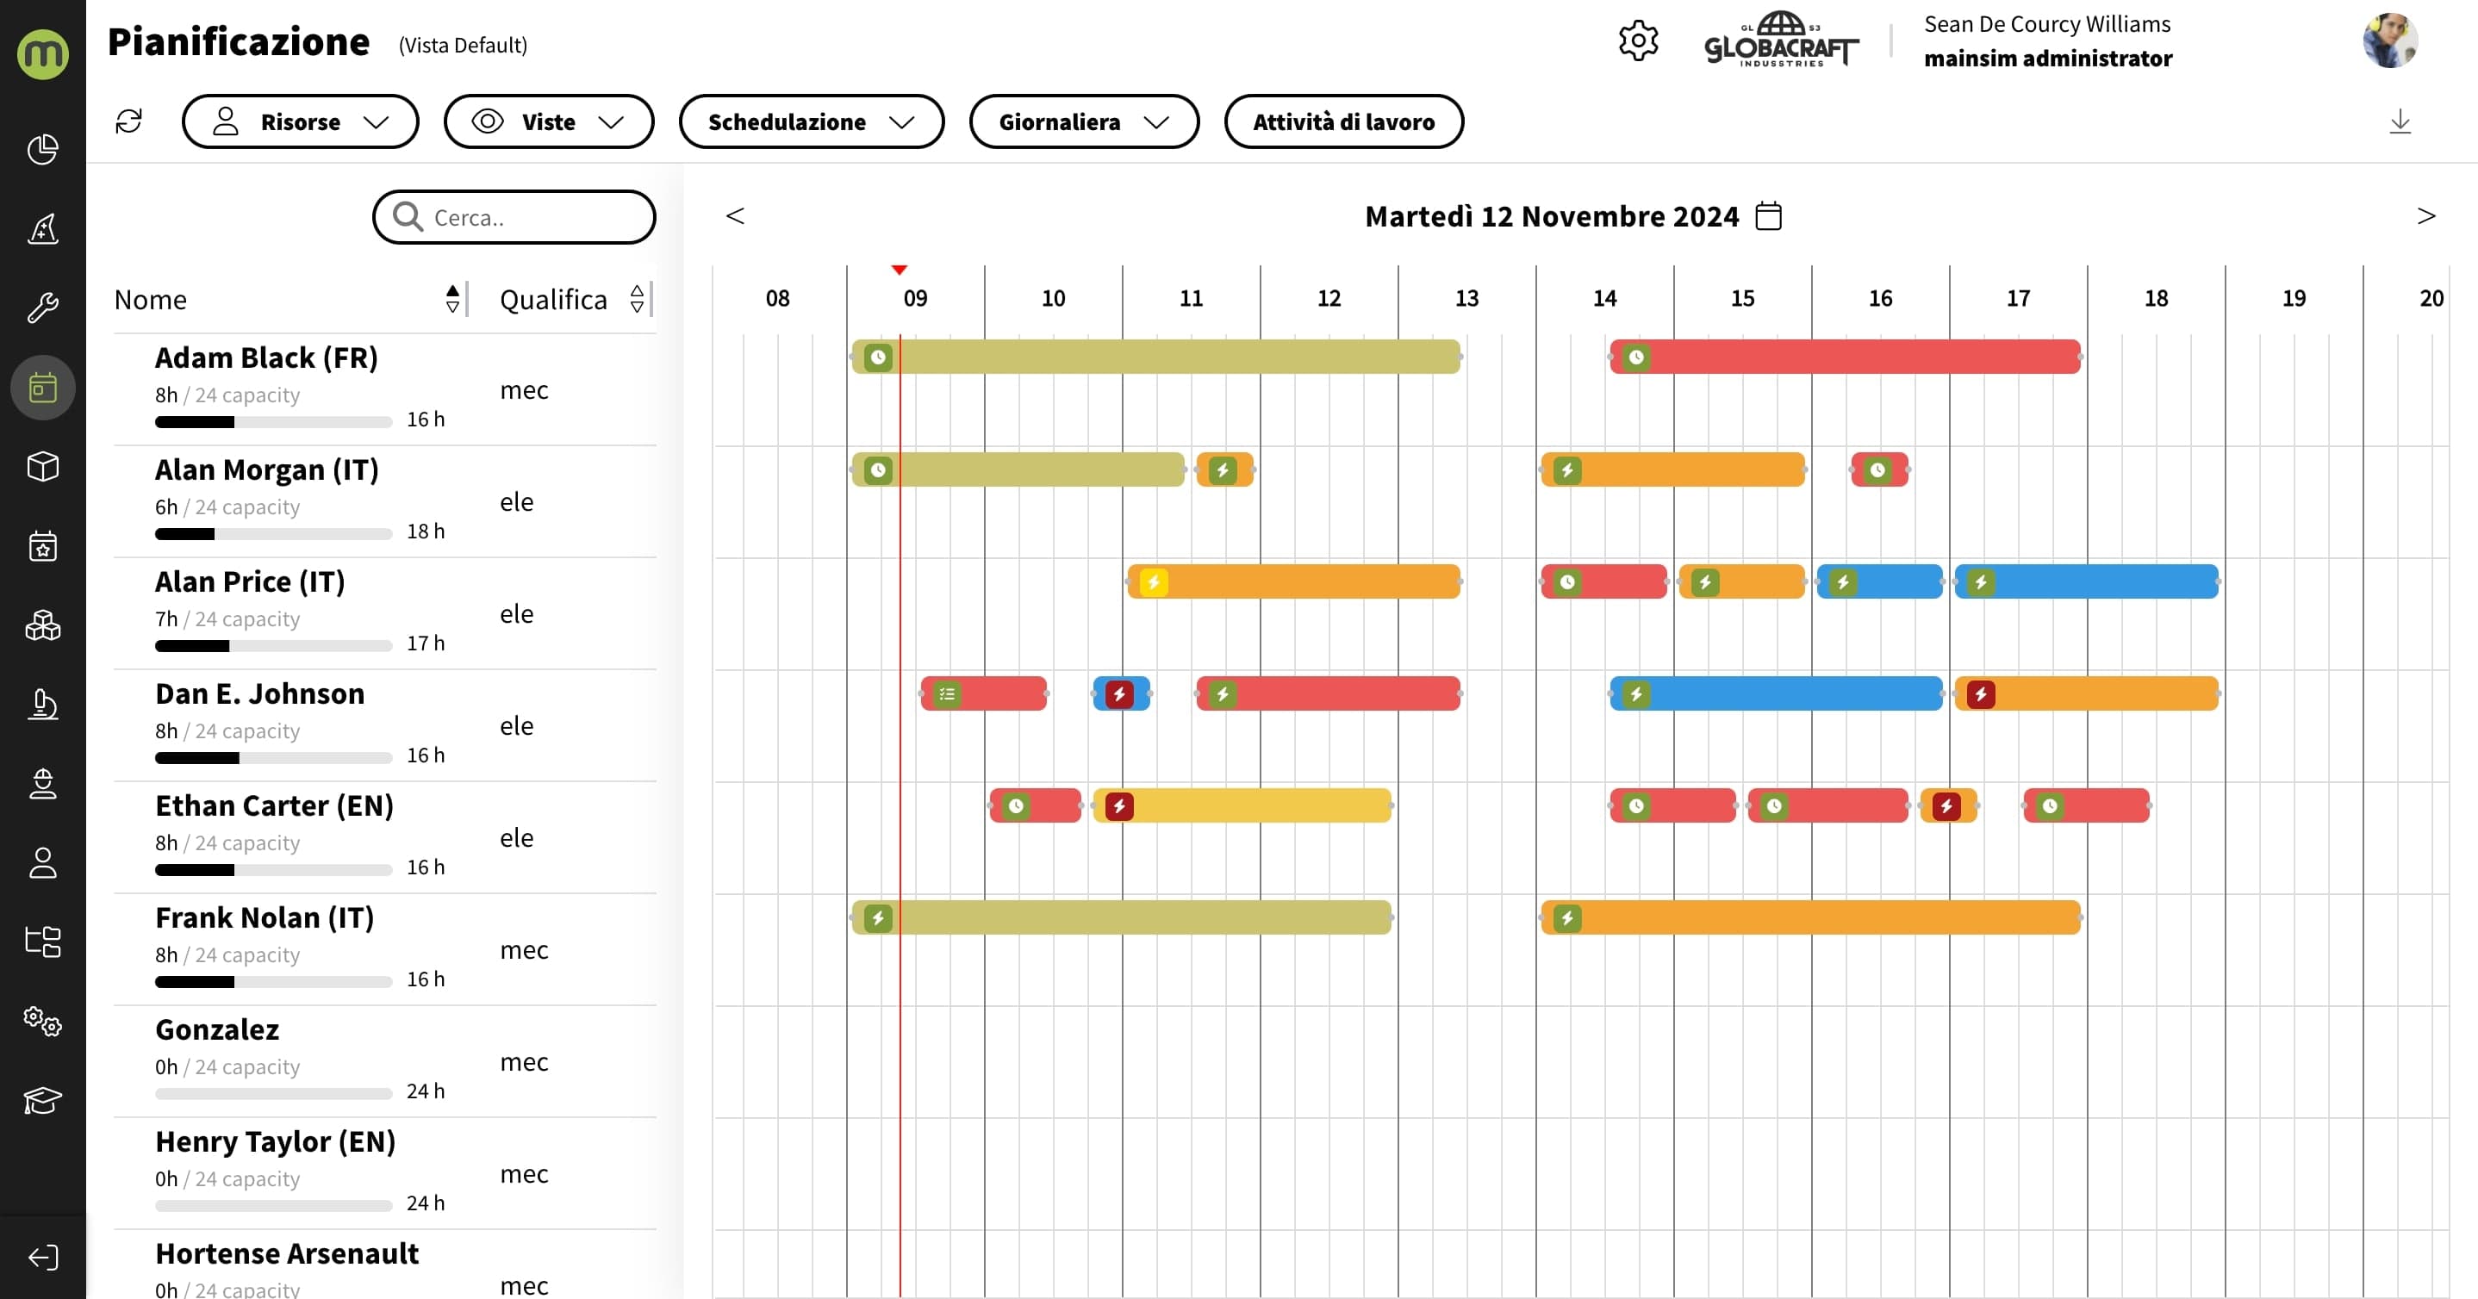
Task: Open the Giornaliera dropdown
Action: [1084, 121]
